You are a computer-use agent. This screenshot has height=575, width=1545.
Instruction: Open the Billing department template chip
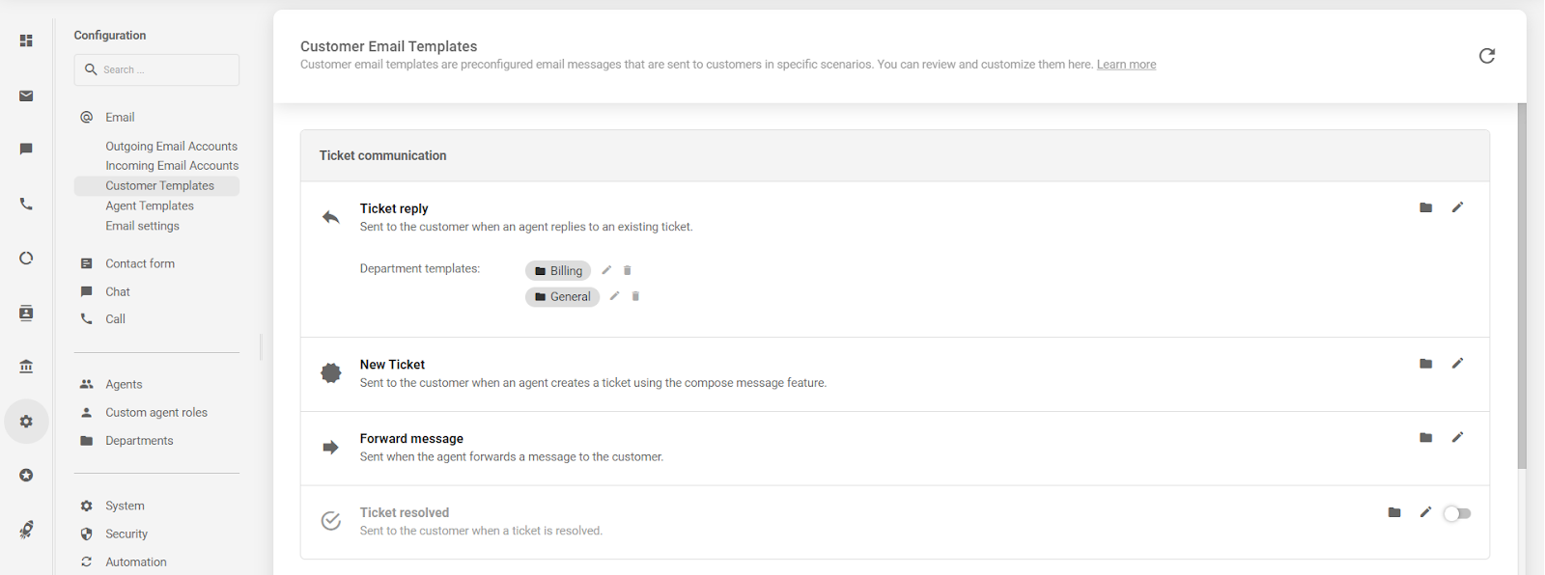click(558, 271)
